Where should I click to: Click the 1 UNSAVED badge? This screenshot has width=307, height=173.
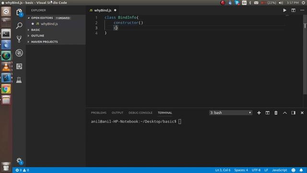[x=63, y=18]
